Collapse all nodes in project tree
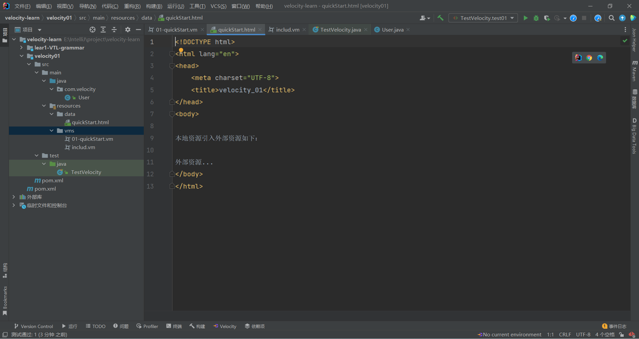 [114, 30]
